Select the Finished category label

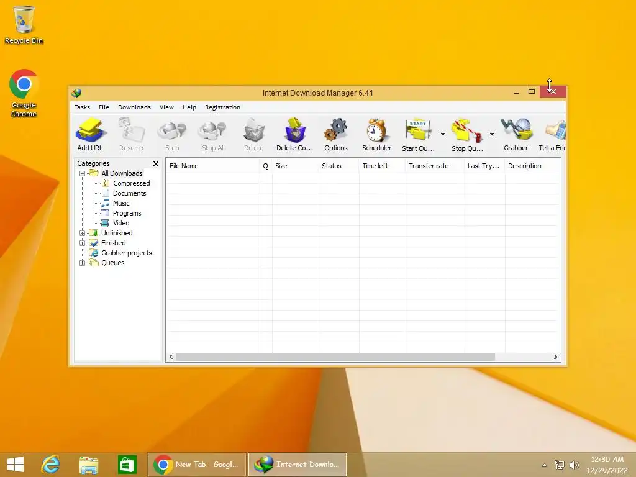113,243
